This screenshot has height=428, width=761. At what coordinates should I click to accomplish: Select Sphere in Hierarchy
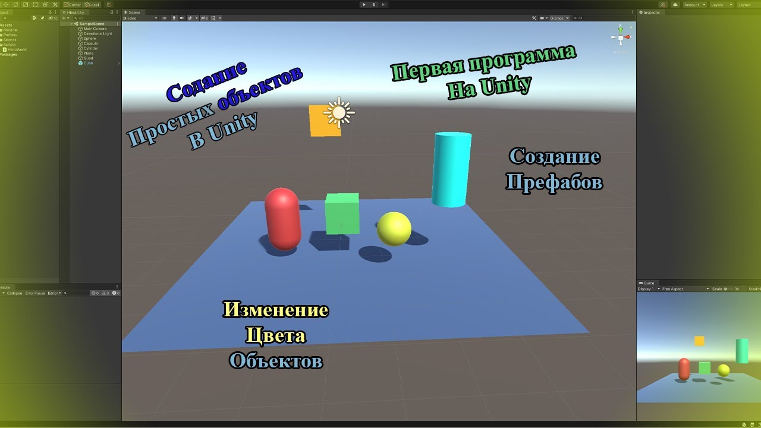coord(86,39)
